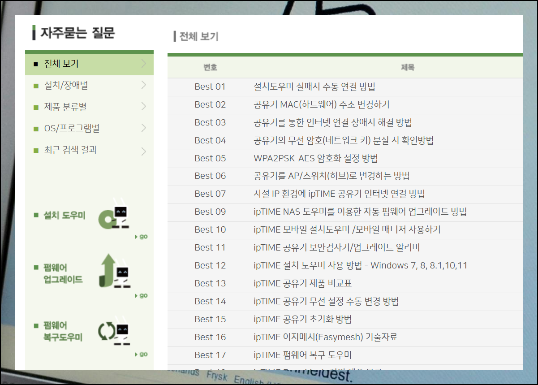Open 사설 IP 환경에 ipTIME 공유기 인터넷 연결 방법

[339, 194]
